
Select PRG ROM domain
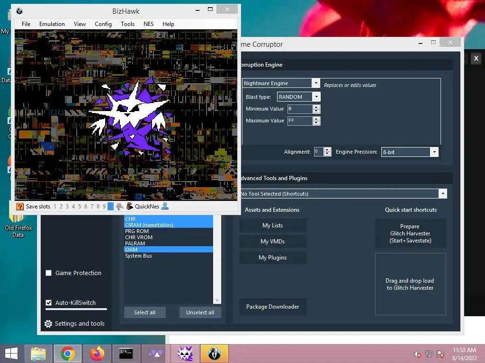(x=169, y=231)
